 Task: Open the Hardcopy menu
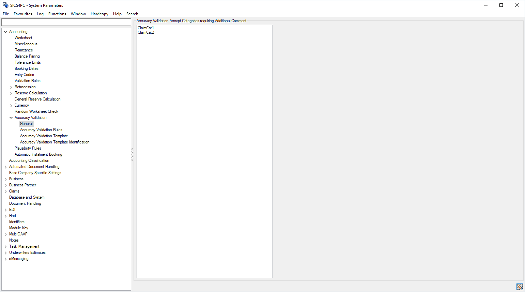click(x=99, y=14)
